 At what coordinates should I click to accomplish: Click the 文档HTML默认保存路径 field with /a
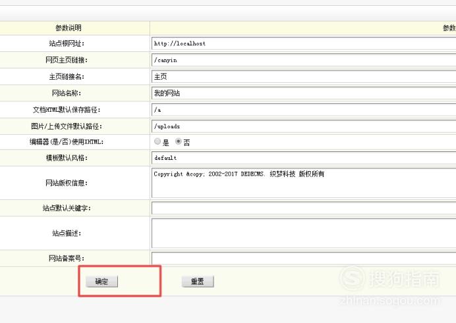click(x=304, y=110)
